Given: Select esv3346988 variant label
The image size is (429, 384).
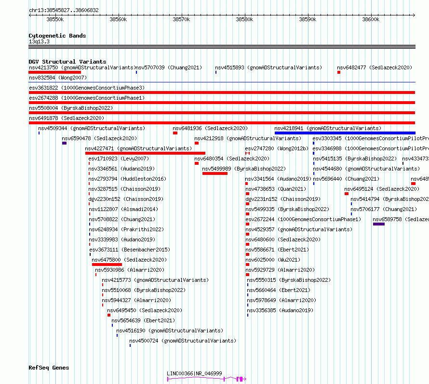Looking at the screenshot, I should (371, 148).
